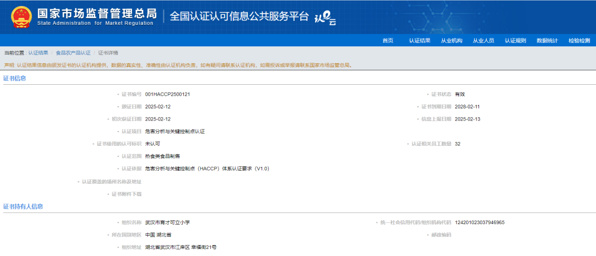Open 认证结果 in the top navigation bar
The image size is (596, 256).
pyautogui.click(x=419, y=41)
